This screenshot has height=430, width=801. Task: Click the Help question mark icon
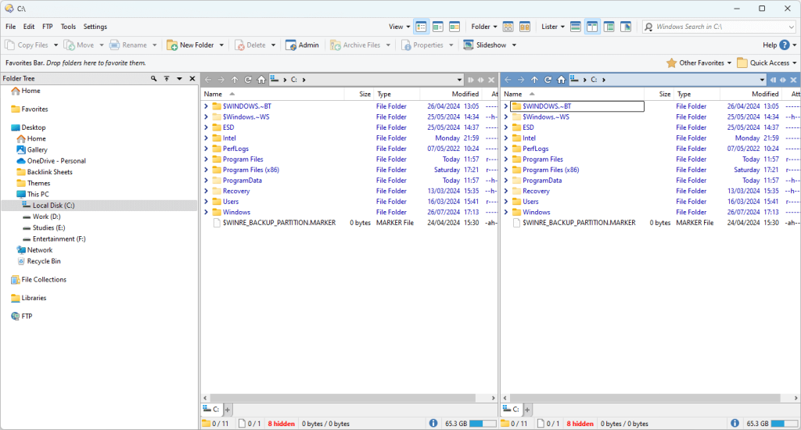(x=785, y=45)
